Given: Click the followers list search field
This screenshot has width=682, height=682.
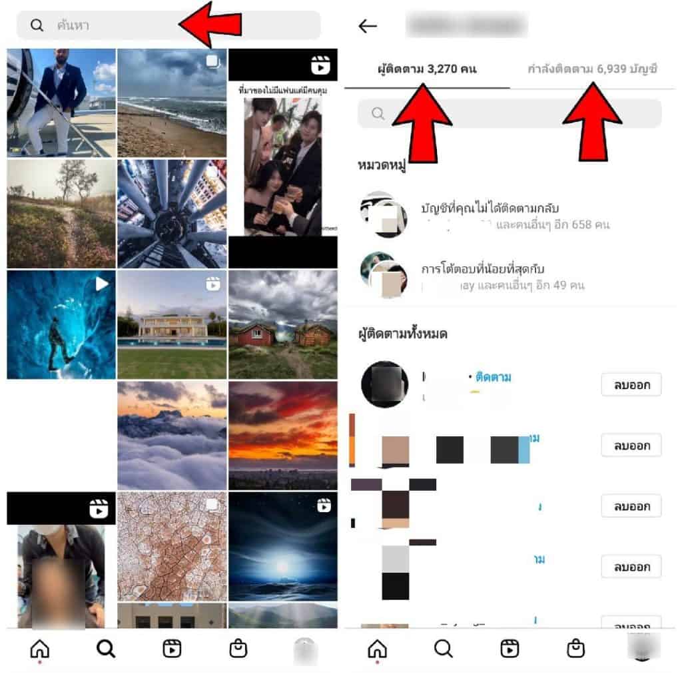Looking at the screenshot, I should (x=510, y=113).
